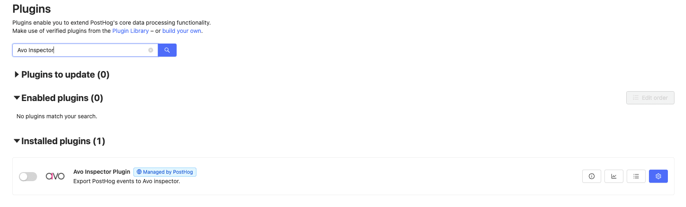Click the Plugins page heading
The image size is (686, 207).
tap(32, 9)
